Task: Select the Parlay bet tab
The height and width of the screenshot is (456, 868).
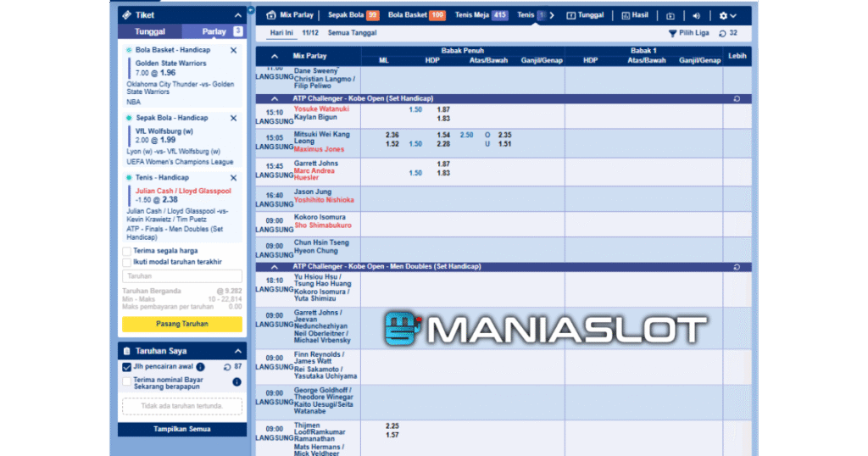Action: point(214,31)
